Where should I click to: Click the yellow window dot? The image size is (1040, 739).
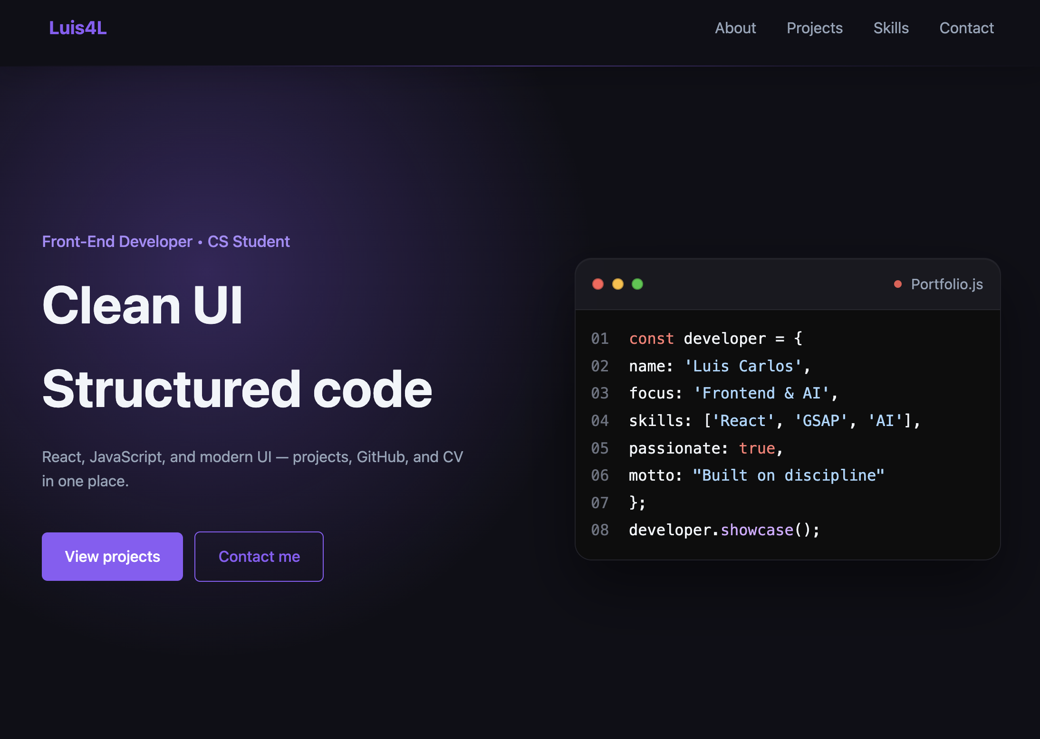coord(618,284)
